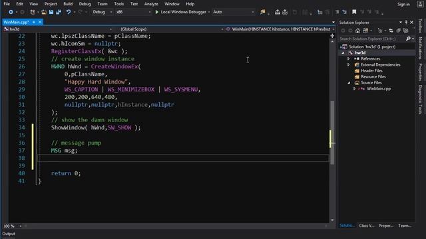This screenshot has height=239, width=426.
Task: Open the Auto dropdown in toolbar
Action: click(x=234, y=12)
